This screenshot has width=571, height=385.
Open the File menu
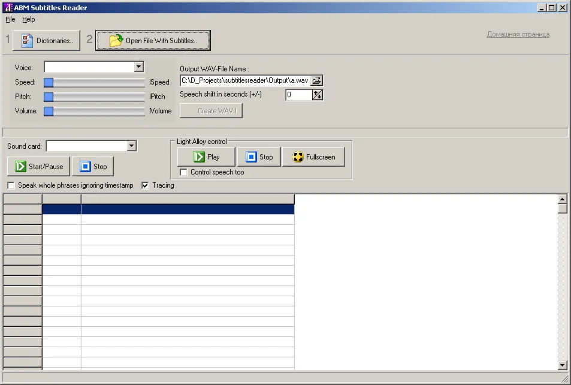click(x=10, y=19)
